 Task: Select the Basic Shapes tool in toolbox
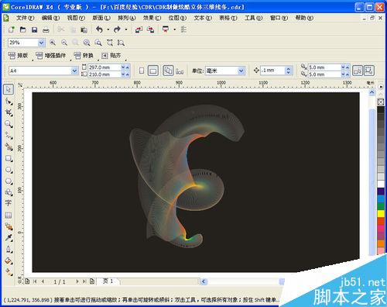9,192
